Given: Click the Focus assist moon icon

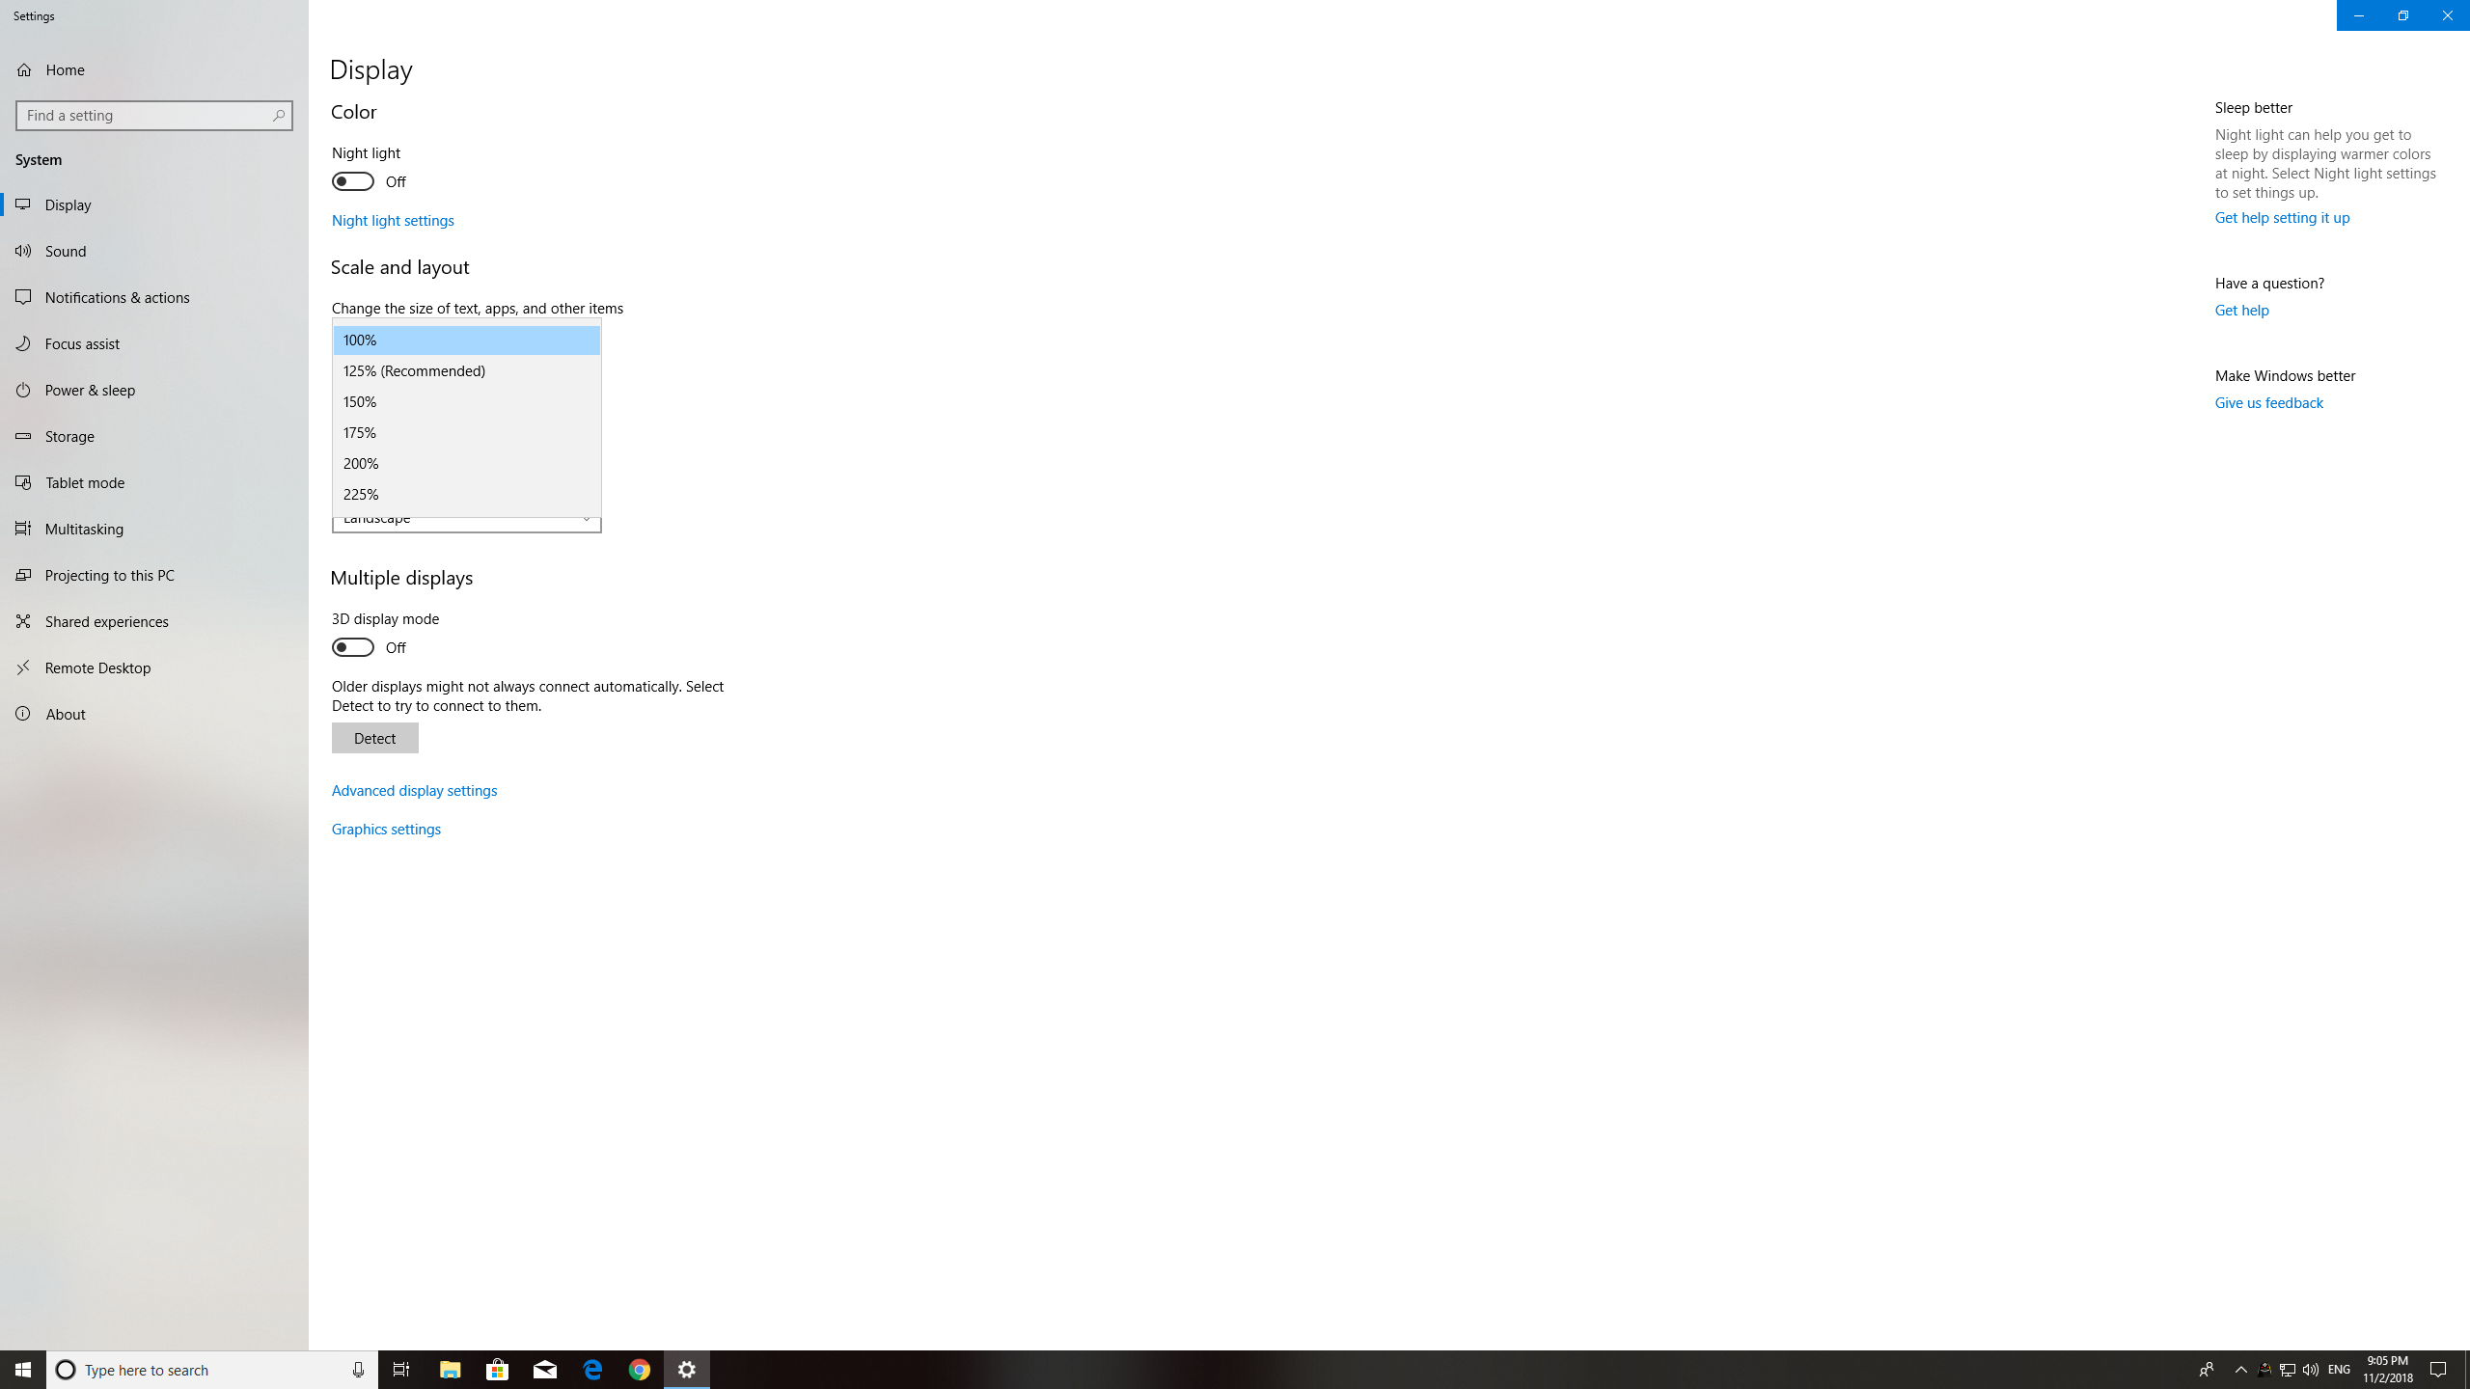Looking at the screenshot, I should [24, 343].
